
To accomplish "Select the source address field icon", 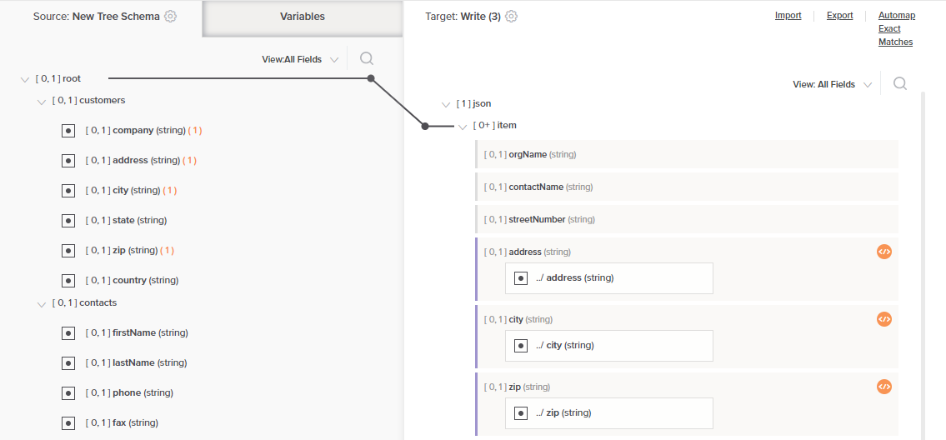I will (68, 161).
